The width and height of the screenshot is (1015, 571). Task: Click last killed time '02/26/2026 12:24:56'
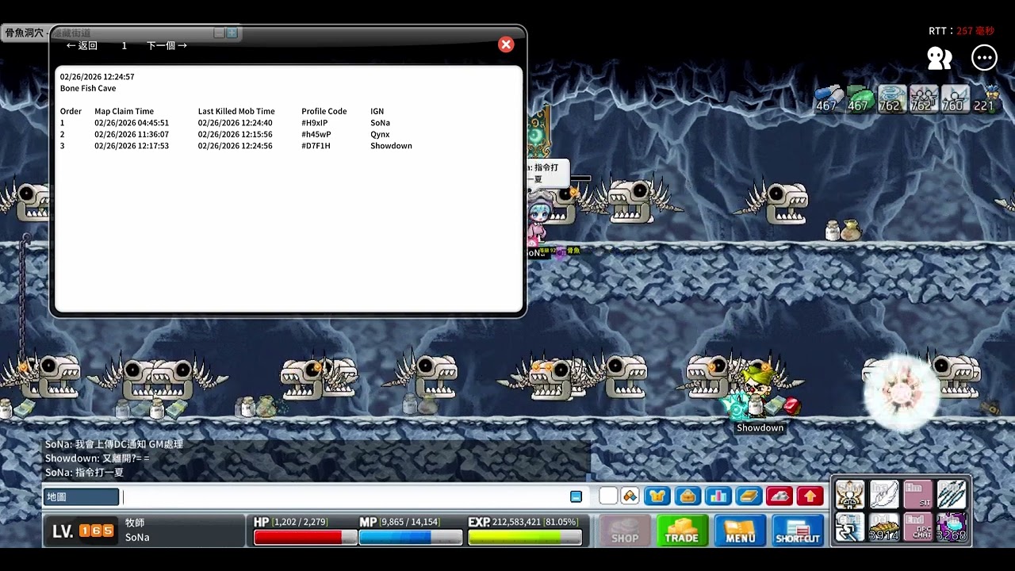pyautogui.click(x=236, y=146)
